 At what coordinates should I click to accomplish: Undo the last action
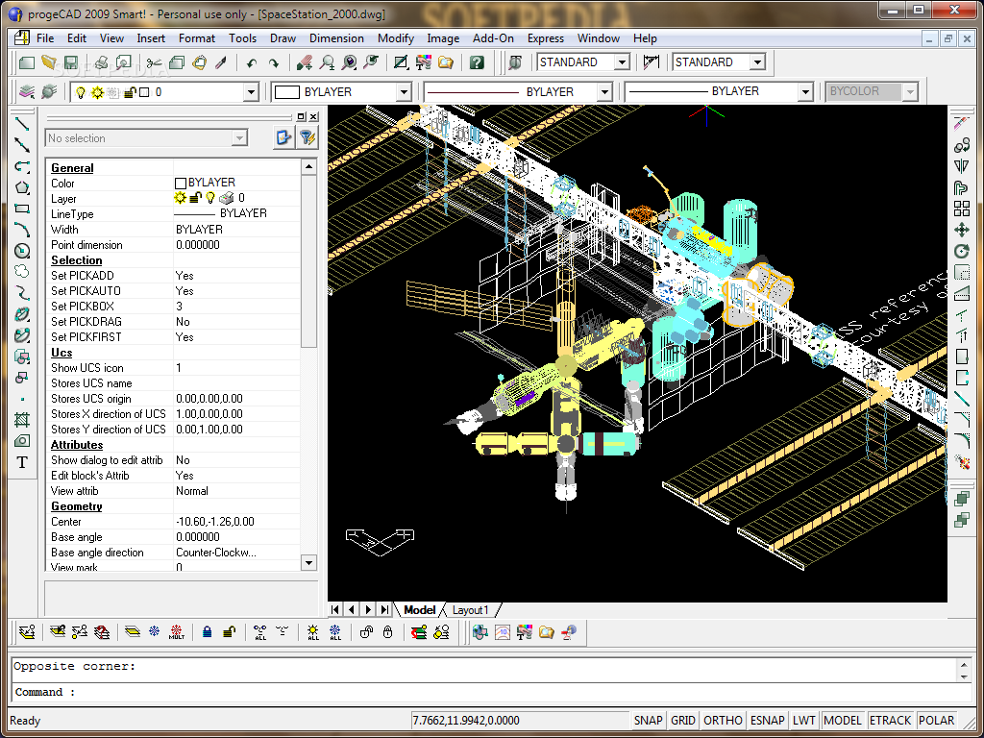coord(252,62)
